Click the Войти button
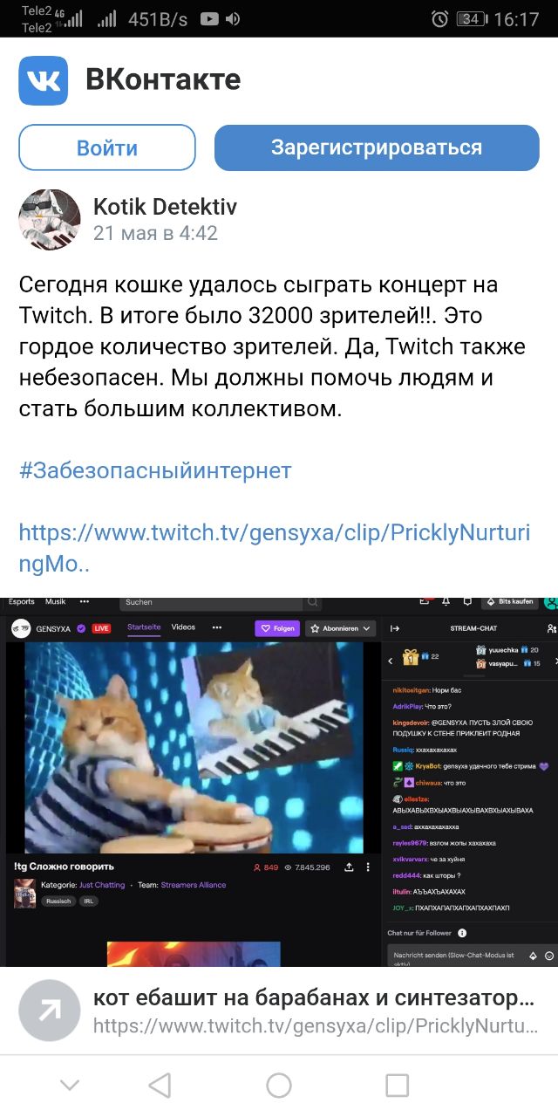Screen dimensions: 558x1117 [107, 147]
